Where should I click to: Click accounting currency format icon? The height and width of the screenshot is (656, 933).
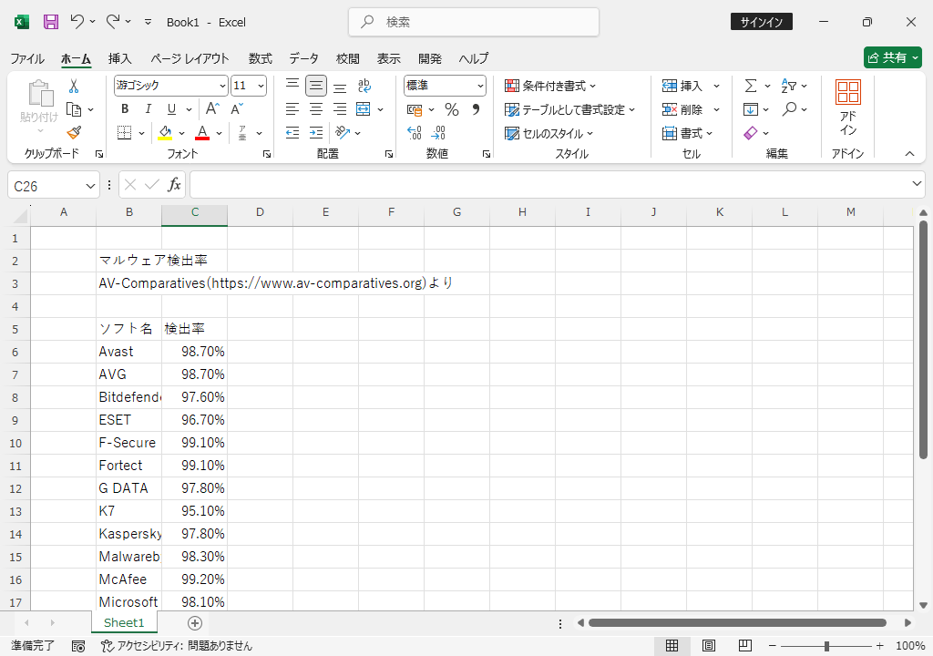click(x=415, y=109)
